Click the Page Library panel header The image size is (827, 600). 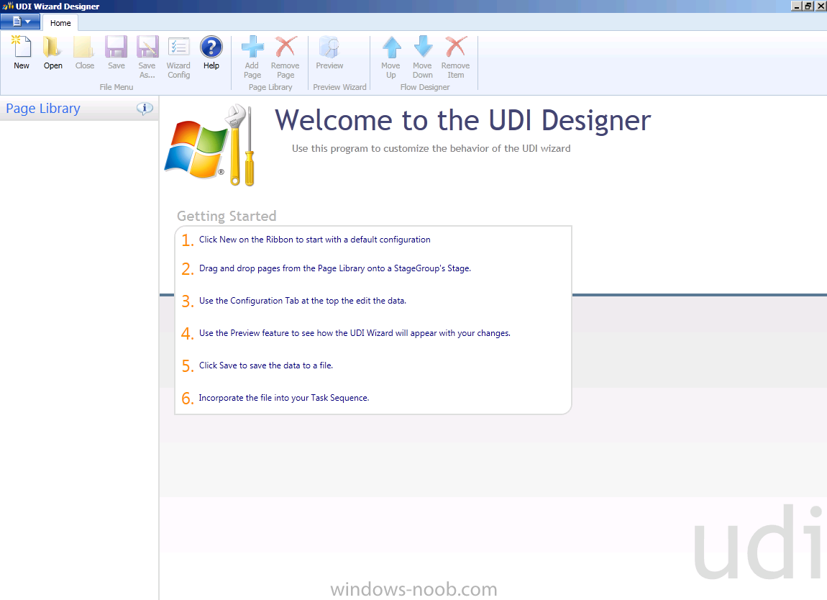[x=79, y=108]
